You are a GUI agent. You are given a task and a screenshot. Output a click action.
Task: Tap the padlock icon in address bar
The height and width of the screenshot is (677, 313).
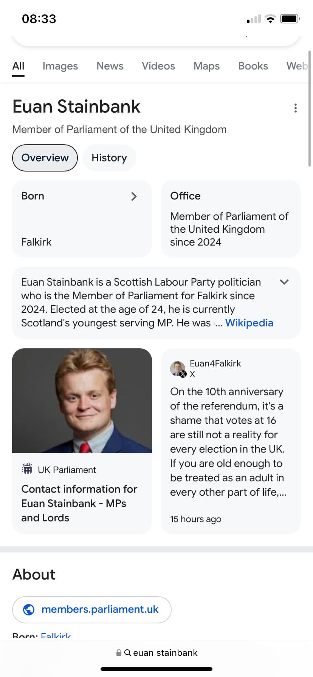(x=119, y=652)
